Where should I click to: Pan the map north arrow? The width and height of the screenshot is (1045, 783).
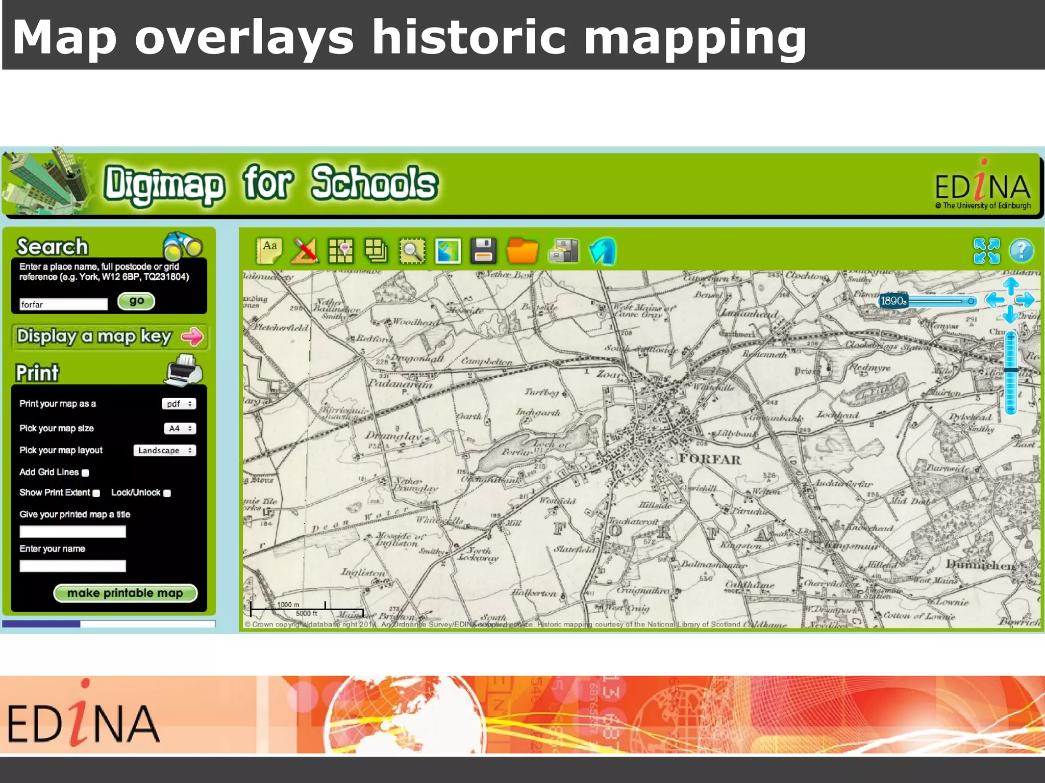click(1010, 285)
